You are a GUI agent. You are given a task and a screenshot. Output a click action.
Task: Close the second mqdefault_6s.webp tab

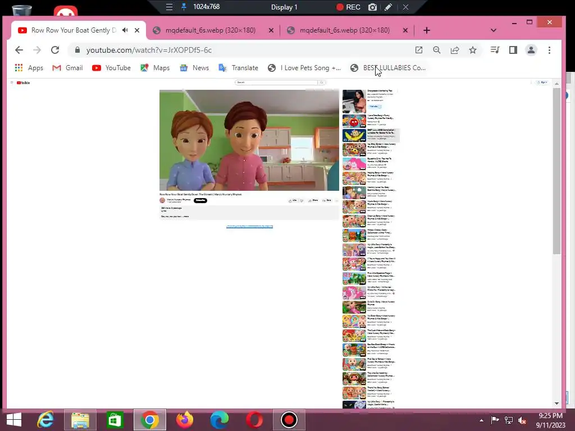pyautogui.click(x=405, y=30)
